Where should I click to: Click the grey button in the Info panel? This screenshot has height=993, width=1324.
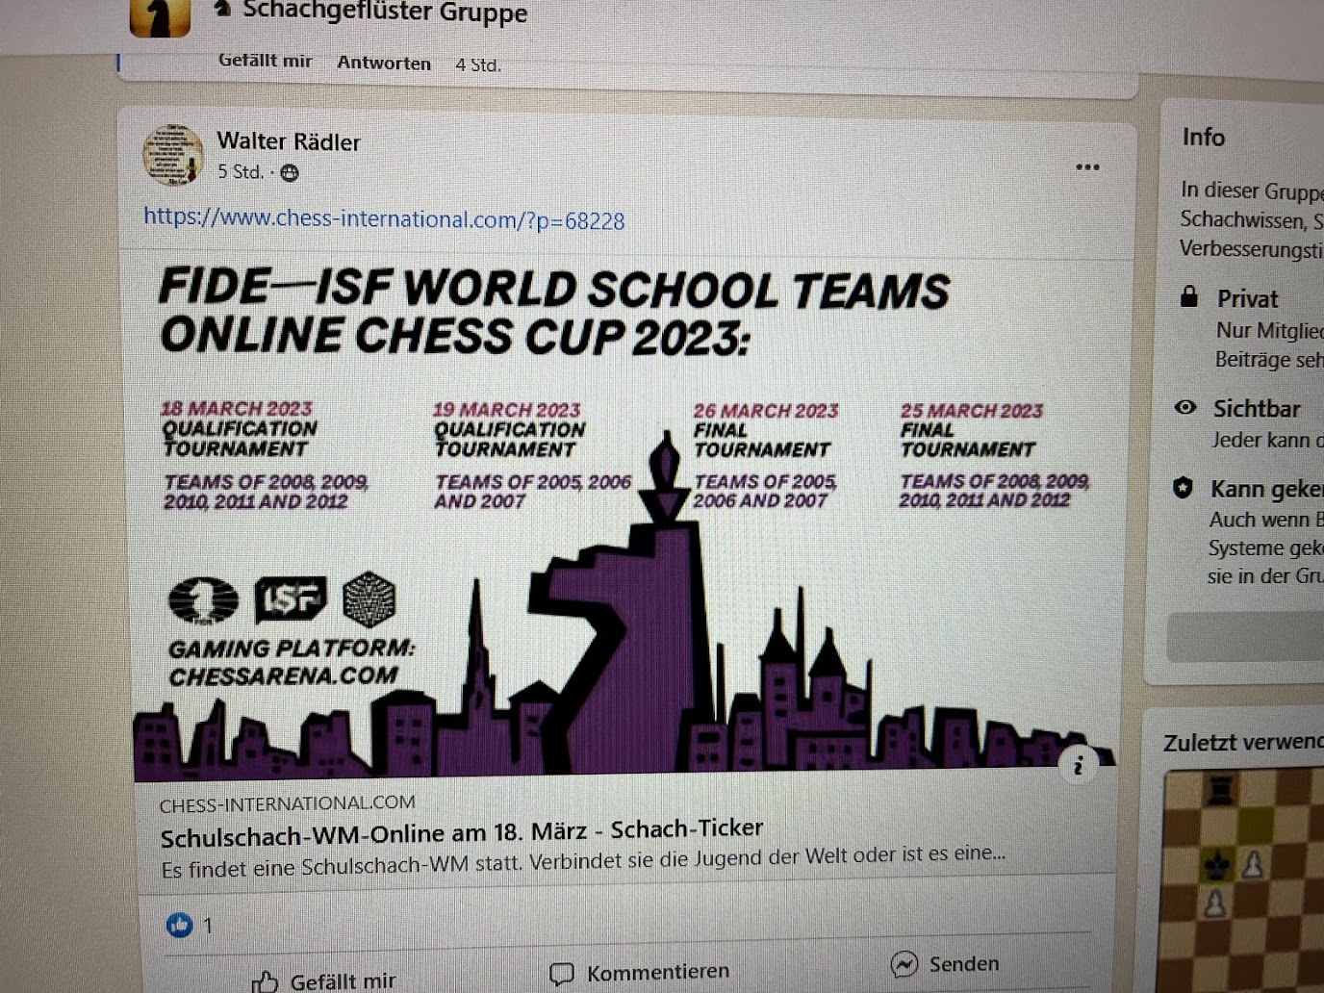tap(1245, 637)
